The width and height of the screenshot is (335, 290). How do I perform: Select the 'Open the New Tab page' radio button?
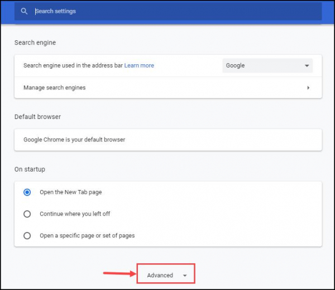pos(27,192)
